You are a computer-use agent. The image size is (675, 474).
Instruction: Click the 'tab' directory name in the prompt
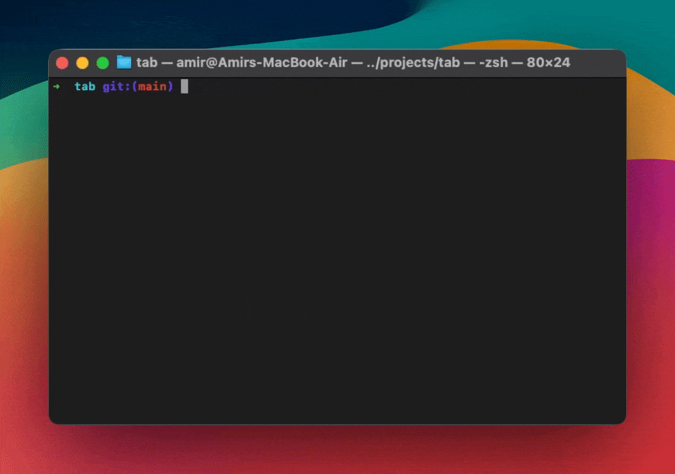84,86
